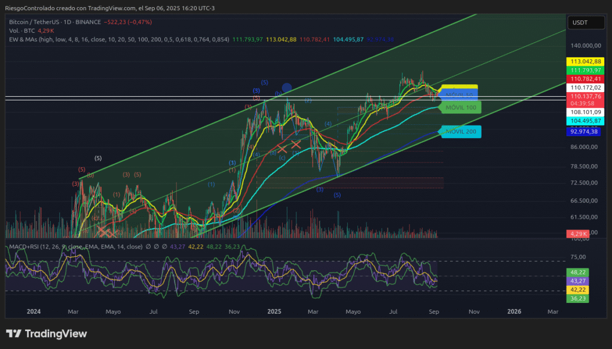Click the blue circle marker on chart
This screenshot has width=612, height=349.
287,88
